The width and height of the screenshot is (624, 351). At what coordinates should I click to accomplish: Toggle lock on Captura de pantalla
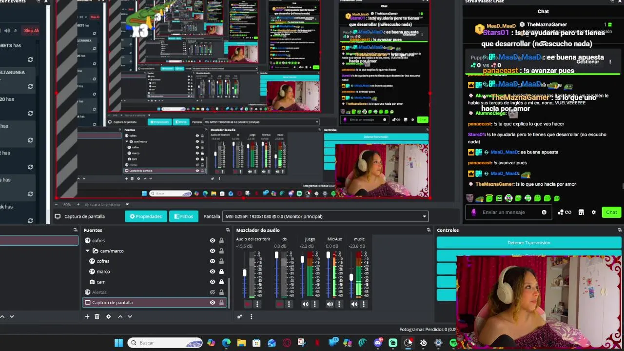(x=221, y=302)
